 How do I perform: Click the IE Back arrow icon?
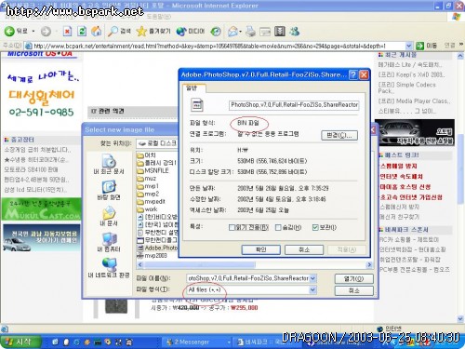[x=9, y=31]
